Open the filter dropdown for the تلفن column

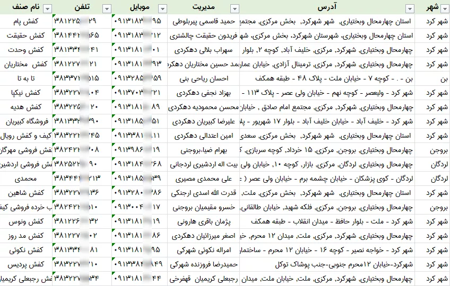[107, 9]
